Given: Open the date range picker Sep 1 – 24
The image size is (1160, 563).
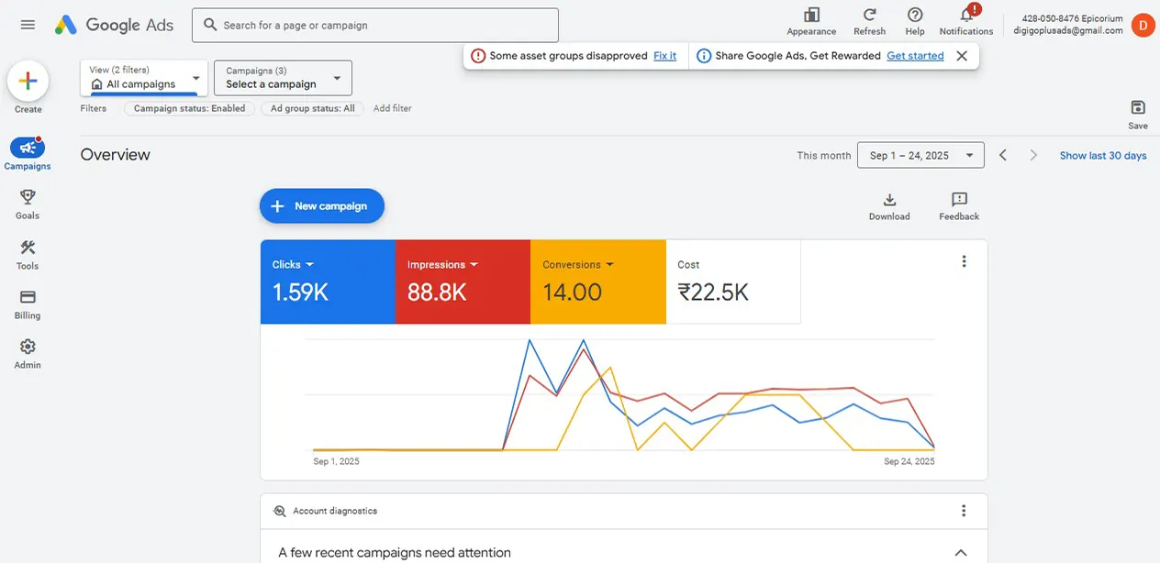Looking at the screenshot, I should coord(920,156).
